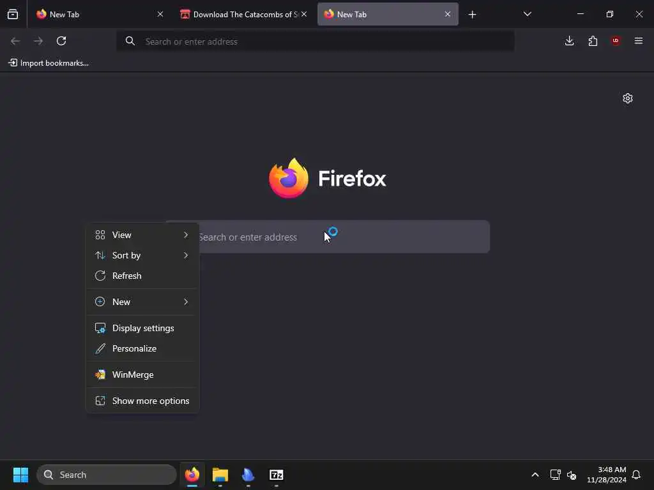Expand the View submenu

pos(142,235)
